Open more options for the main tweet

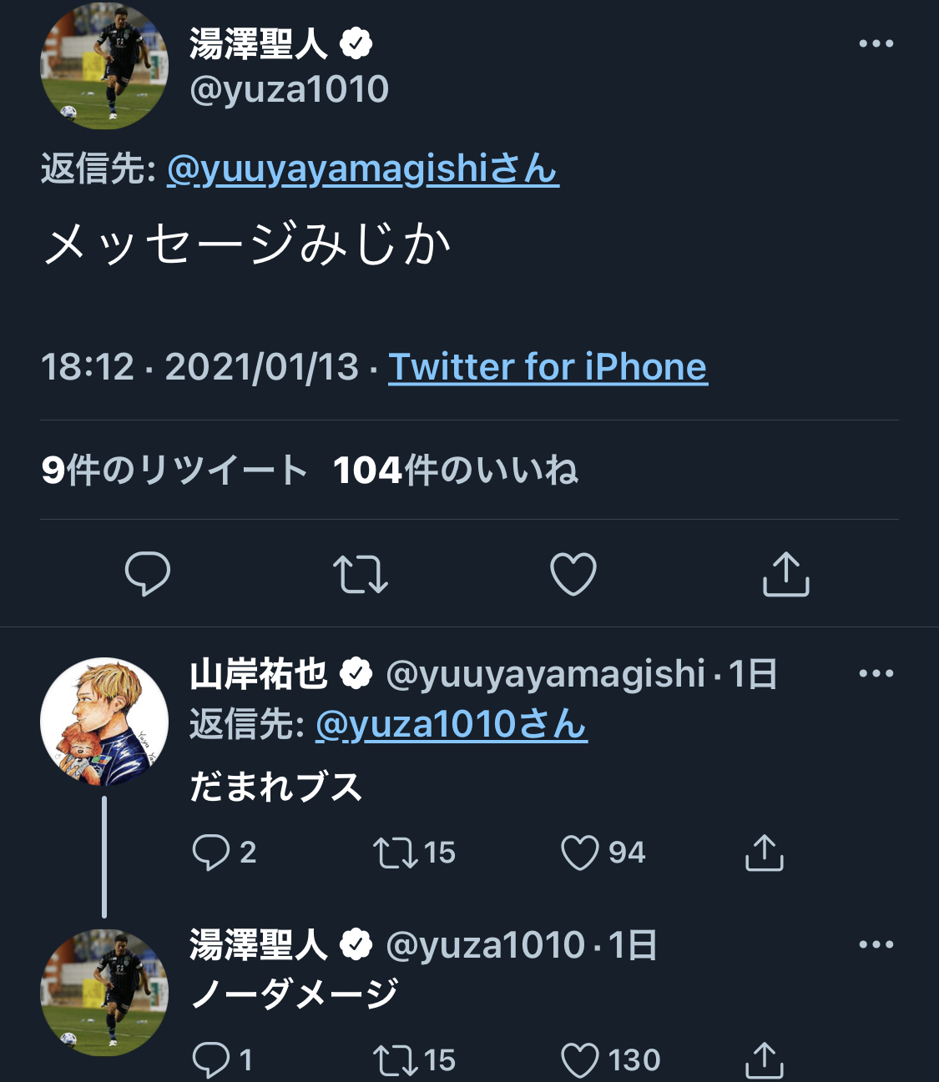pyautogui.click(x=876, y=44)
